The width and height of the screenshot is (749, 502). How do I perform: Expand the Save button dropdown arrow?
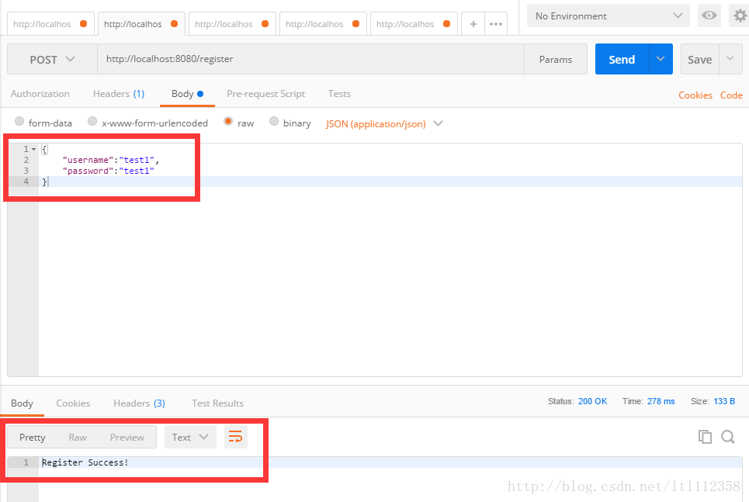[x=730, y=59]
